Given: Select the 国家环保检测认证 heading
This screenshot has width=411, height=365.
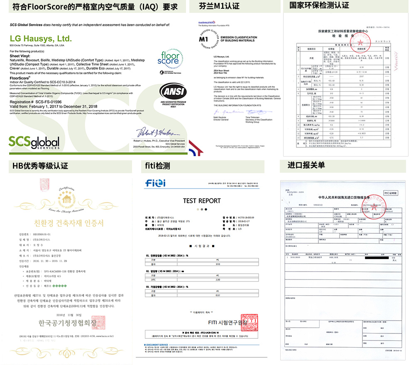Looking at the screenshot, I should tap(319, 5).
